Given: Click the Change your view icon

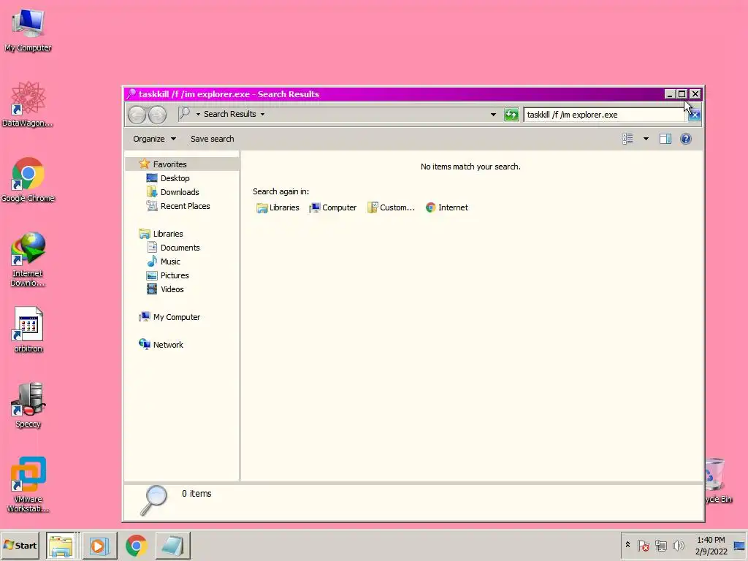Looking at the screenshot, I should (627, 139).
